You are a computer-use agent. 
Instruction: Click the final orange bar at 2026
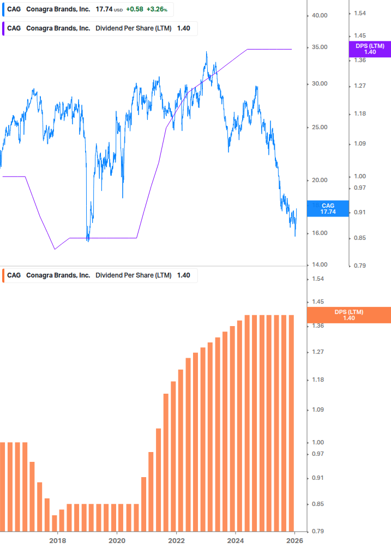(291, 423)
